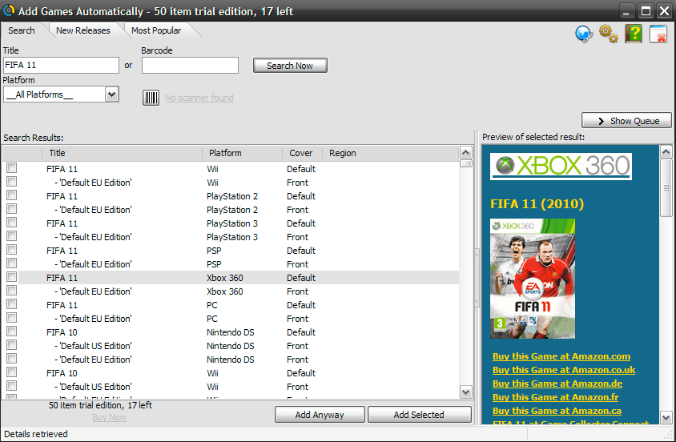Click preview pane scroll down arrow
Viewport: 676px width, 442px height.
coord(666,417)
